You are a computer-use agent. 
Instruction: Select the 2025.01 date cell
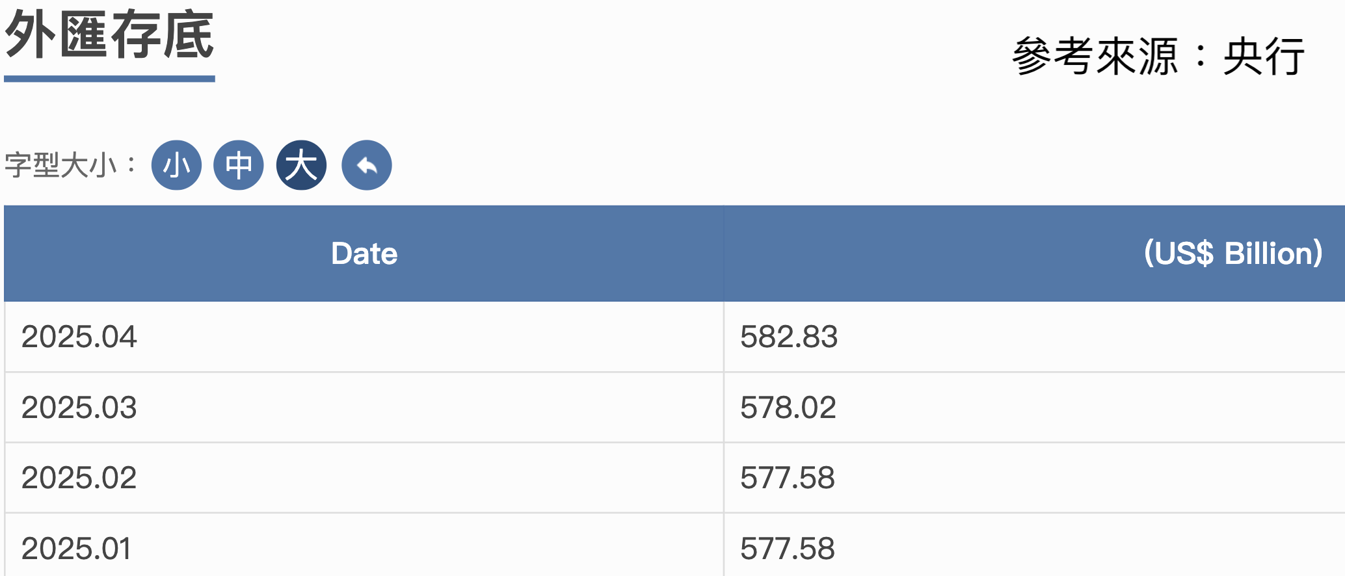click(x=77, y=549)
